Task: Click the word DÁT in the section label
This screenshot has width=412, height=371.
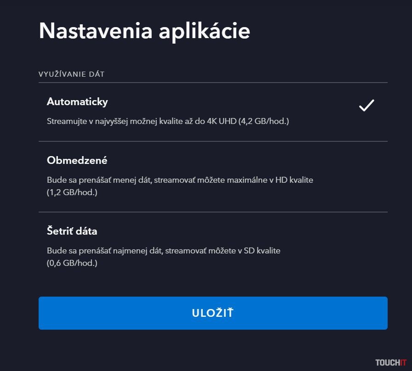Action: pyautogui.click(x=97, y=74)
